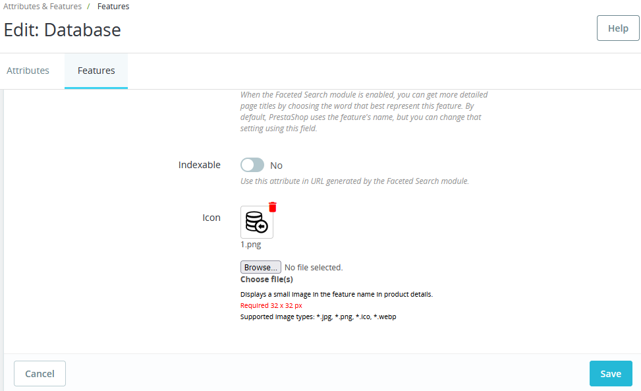Click the supported image types hint
Viewport: 641px width, 391px height.
pos(318,316)
